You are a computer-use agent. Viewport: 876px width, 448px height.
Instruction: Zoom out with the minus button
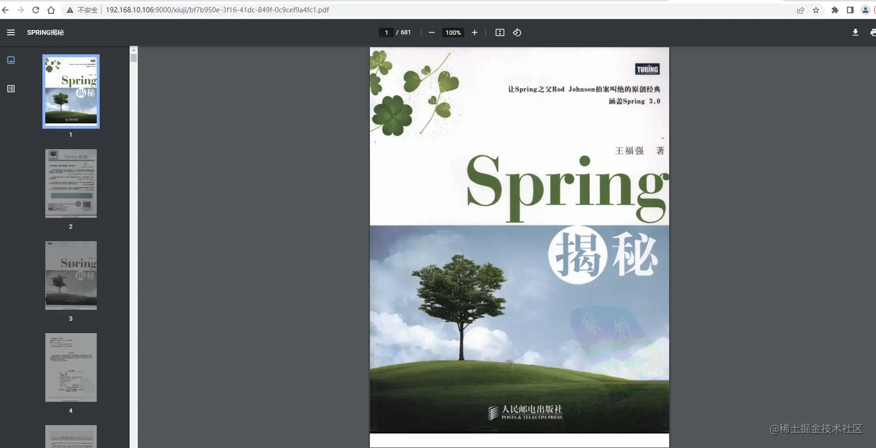click(432, 32)
